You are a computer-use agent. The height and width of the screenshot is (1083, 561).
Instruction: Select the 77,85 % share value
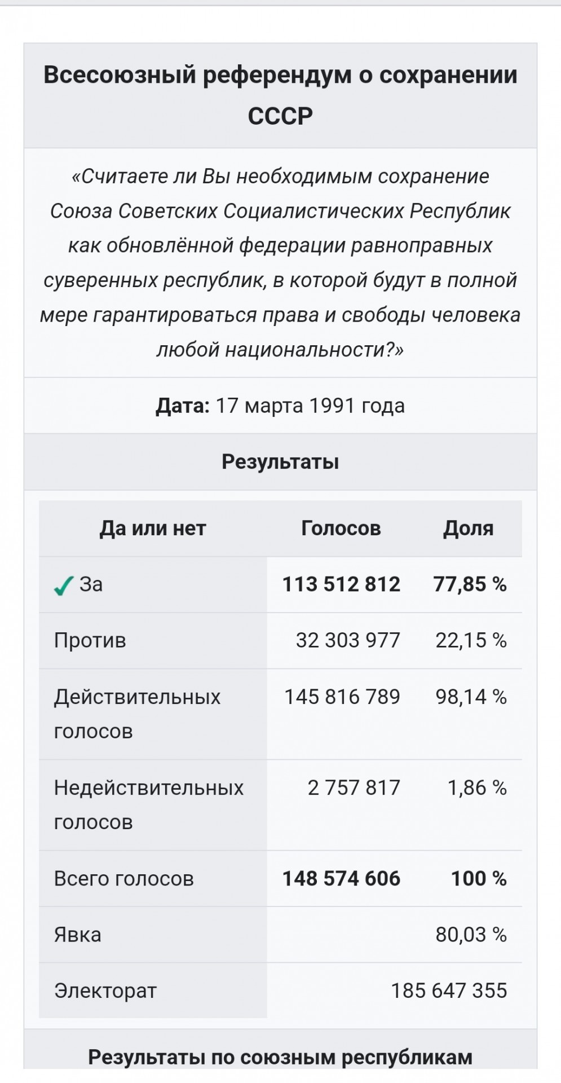470,584
